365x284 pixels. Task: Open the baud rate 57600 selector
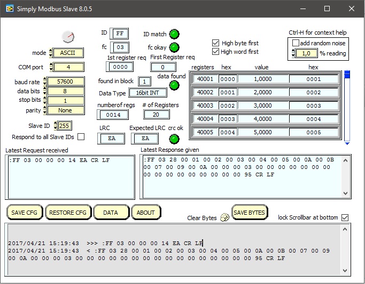pos(65,82)
